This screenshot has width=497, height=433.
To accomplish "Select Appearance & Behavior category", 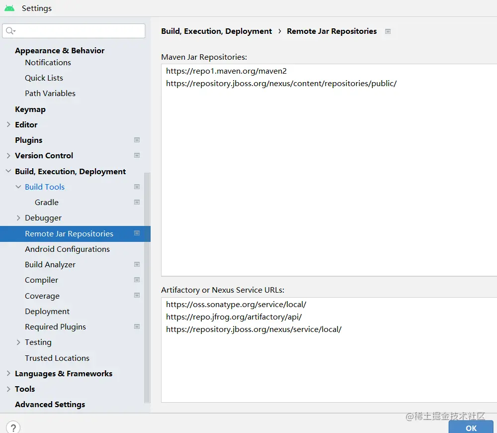I will (x=60, y=50).
